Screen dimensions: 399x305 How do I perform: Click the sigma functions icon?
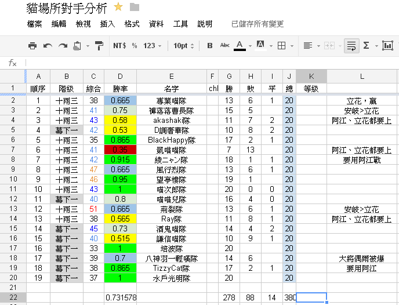pyautogui.click(x=368, y=46)
